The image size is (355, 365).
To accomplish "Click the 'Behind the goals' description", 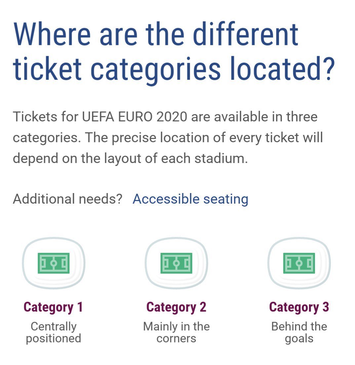I will click(x=299, y=332).
